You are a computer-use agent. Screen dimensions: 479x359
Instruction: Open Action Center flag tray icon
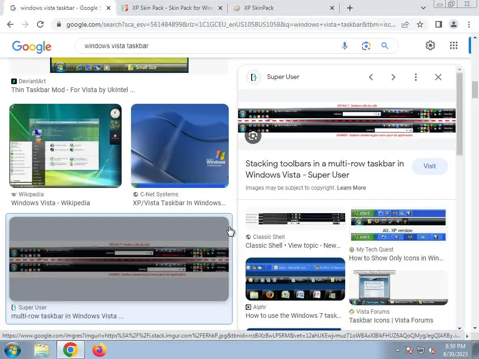tap(409, 351)
